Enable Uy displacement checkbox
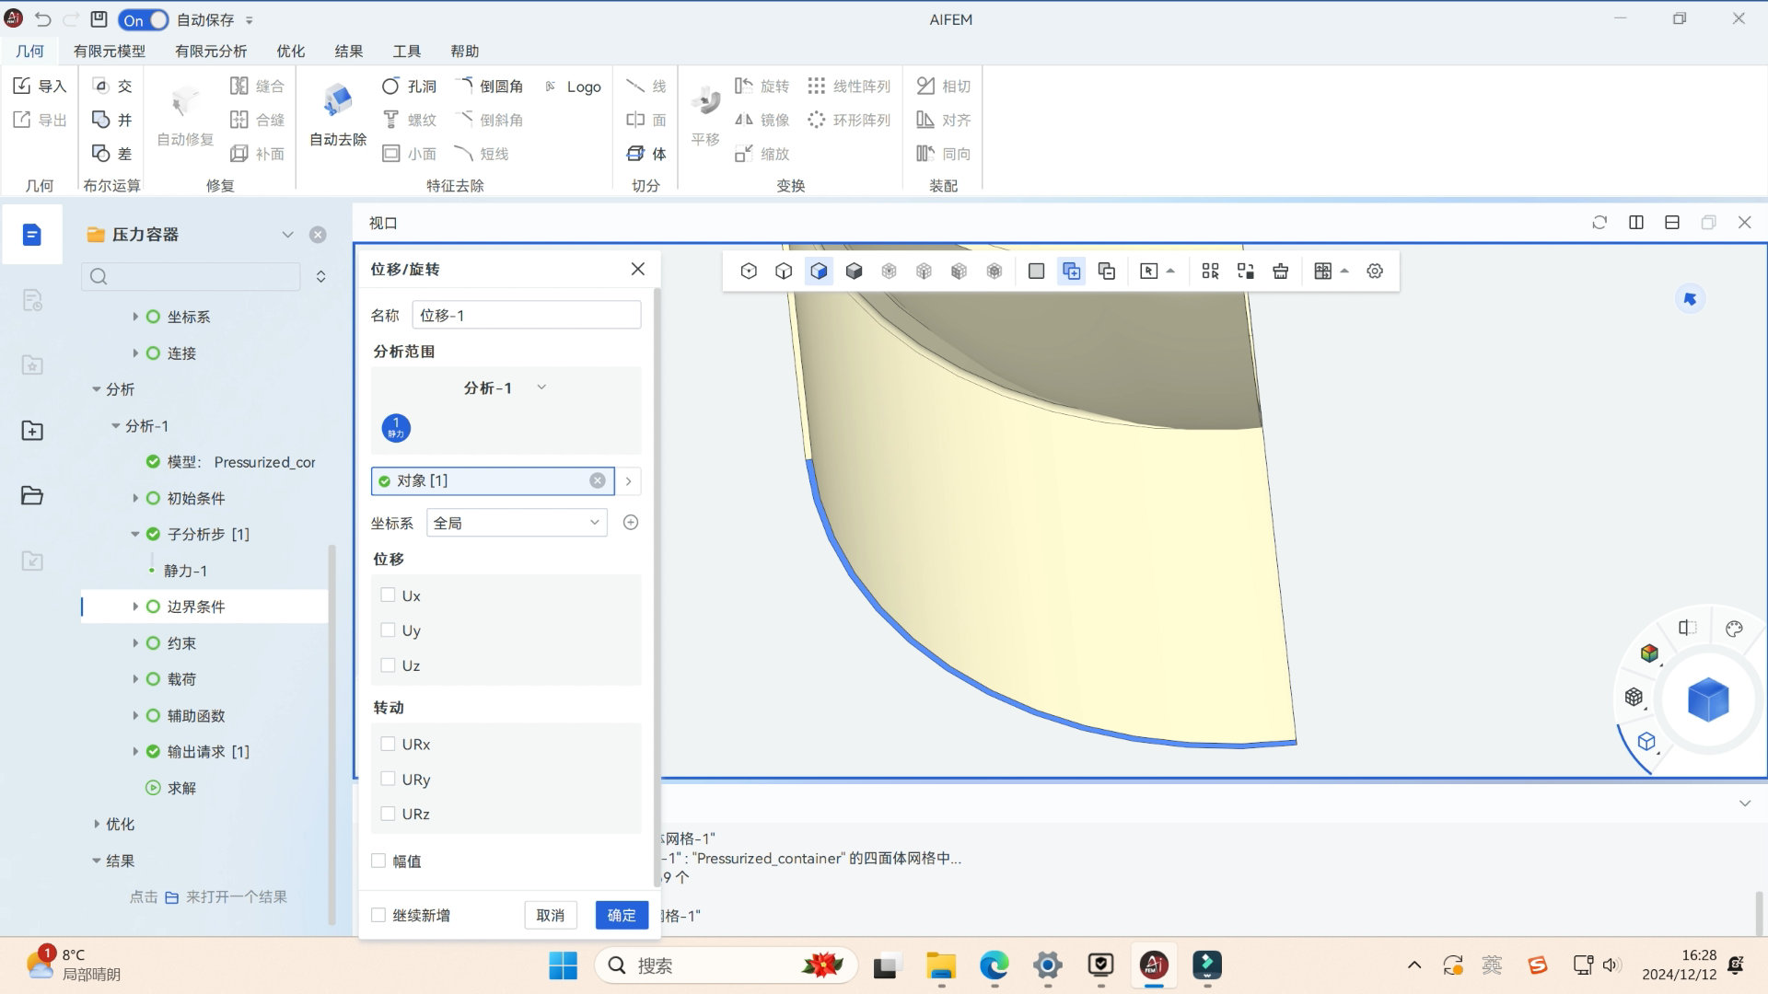This screenshot has height=994, width=1768. tap(388, 630)
